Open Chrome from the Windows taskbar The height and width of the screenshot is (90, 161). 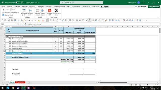(13, 88)
